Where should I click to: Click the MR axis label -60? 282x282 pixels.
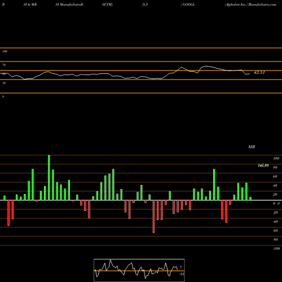(x=275, y=231)
